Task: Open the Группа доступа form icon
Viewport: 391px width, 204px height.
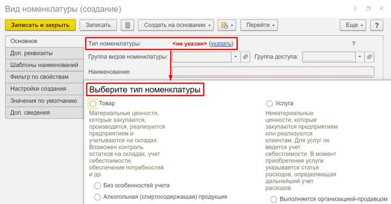Action: click(369, 57)
